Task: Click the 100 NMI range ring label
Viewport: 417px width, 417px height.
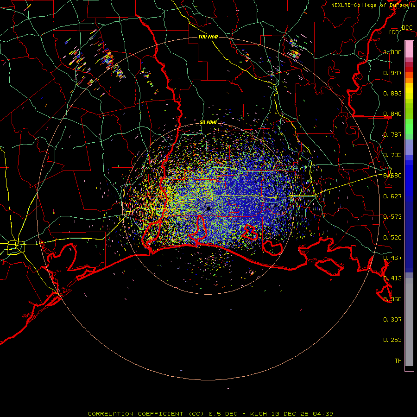Action: (x=208, y=37)
